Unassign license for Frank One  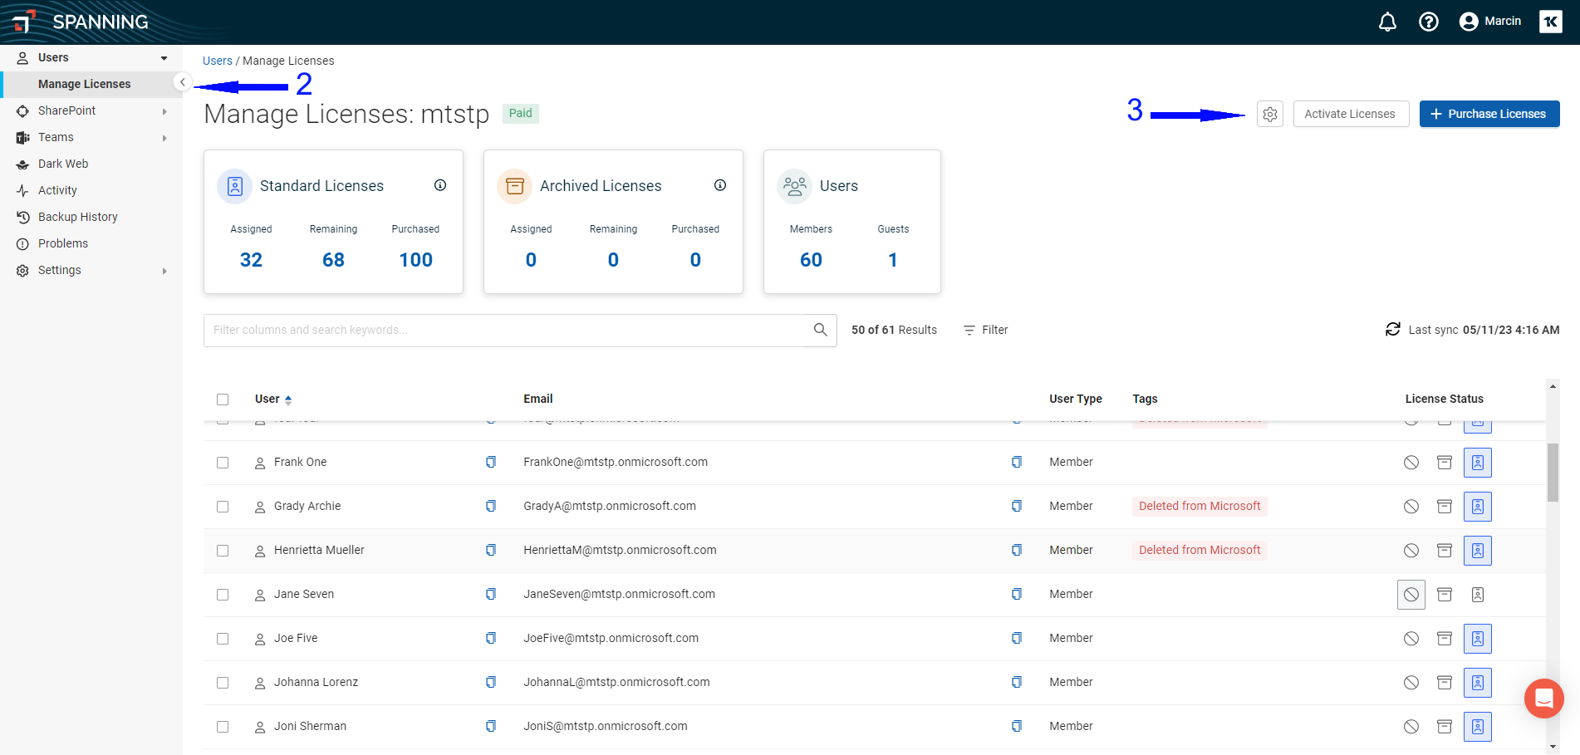(1411, 463)
